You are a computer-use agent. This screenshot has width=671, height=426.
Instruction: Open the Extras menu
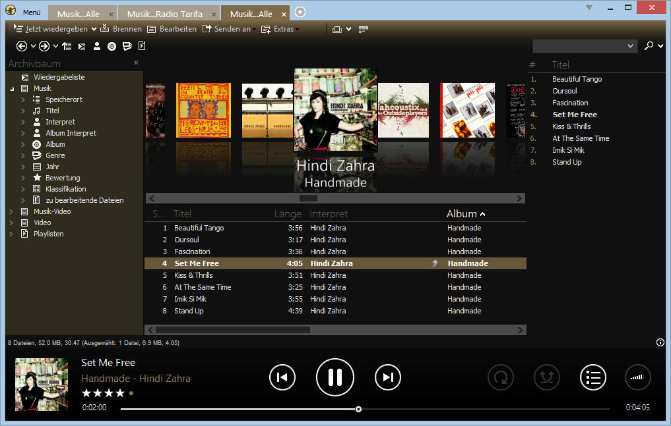280,29
